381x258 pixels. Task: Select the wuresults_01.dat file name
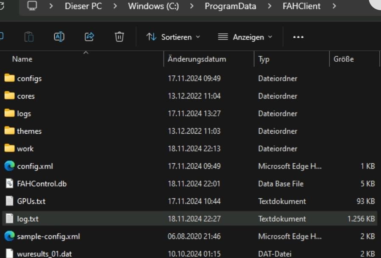(x=44, y=254)
